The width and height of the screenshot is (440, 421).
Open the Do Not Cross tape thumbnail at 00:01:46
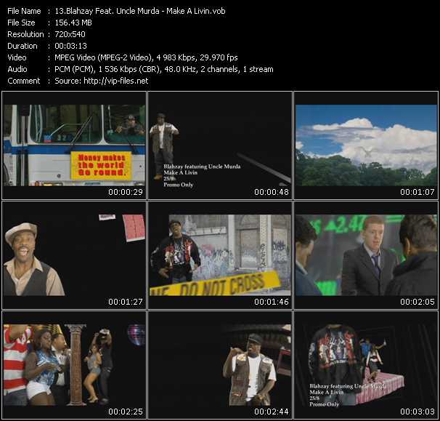coord(220,255)
